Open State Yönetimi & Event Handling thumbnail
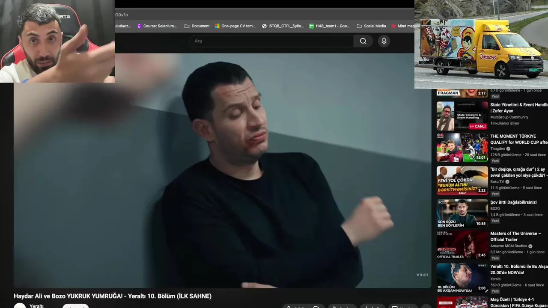Image resolution: width=548 pixels, height=308 pixels. pos(462,115)
